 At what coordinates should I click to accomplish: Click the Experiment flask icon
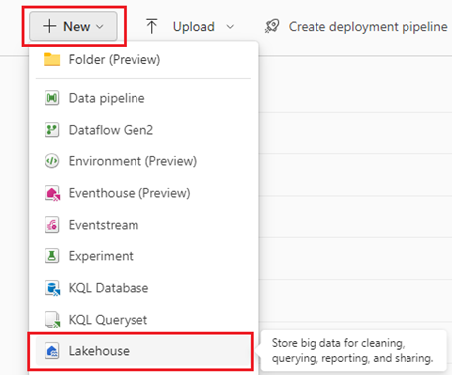pyautogui.click(x=51, y=256)
